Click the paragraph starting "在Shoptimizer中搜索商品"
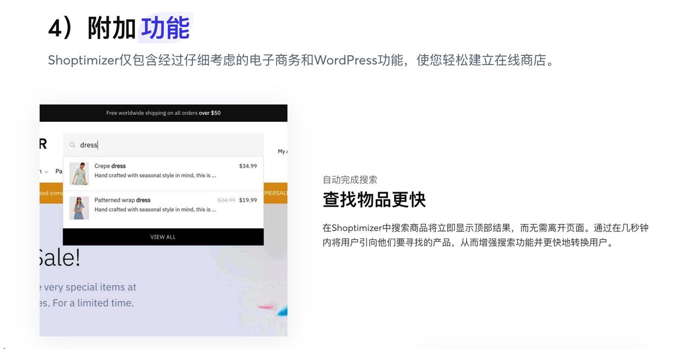Screen dimensions: 688x349 (x=486, y=235)
